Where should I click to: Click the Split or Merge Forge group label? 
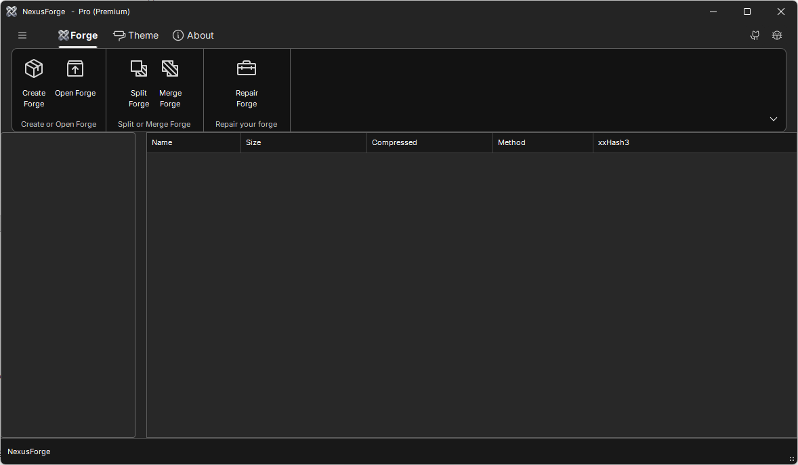click(x=154, y=124)
